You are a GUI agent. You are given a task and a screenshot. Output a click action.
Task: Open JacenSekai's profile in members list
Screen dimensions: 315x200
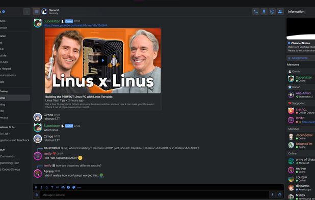click(x=301, y=137)
